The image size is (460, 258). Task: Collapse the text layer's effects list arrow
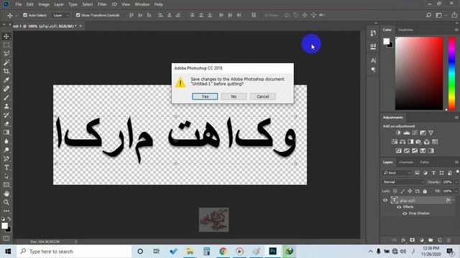454,201
